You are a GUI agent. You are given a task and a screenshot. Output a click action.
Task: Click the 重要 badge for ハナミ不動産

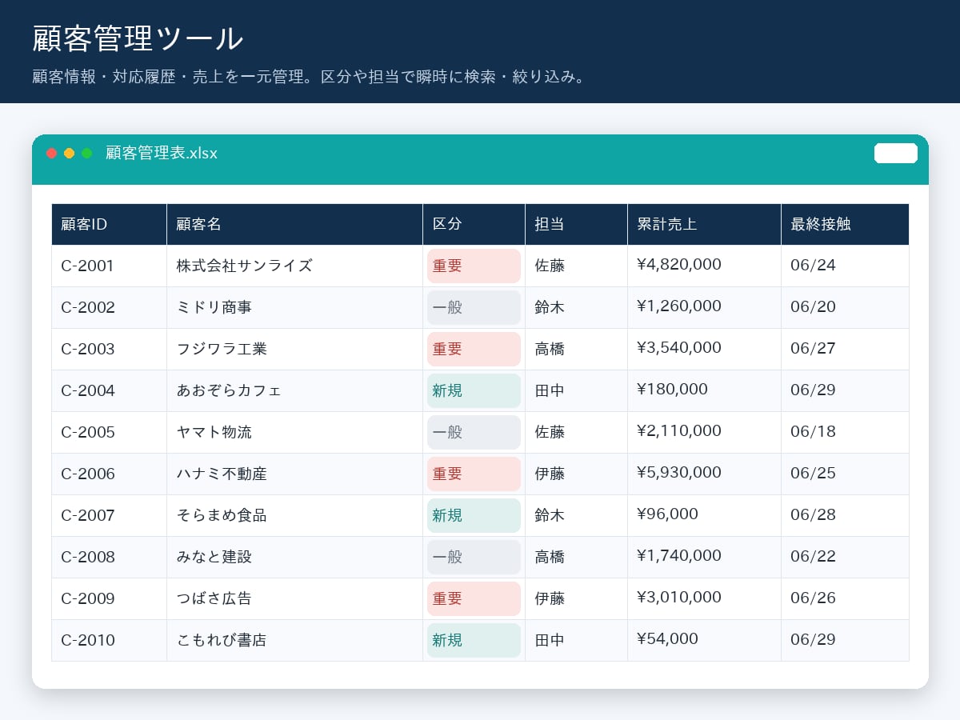[x=474, y=474]
